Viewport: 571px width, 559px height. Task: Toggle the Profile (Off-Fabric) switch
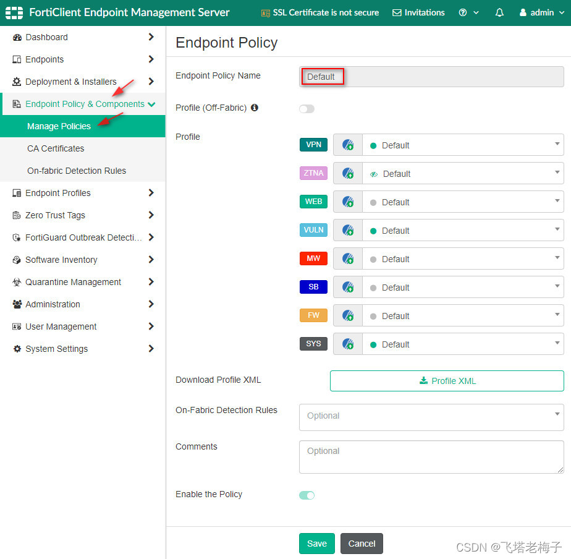coord(307,109)
